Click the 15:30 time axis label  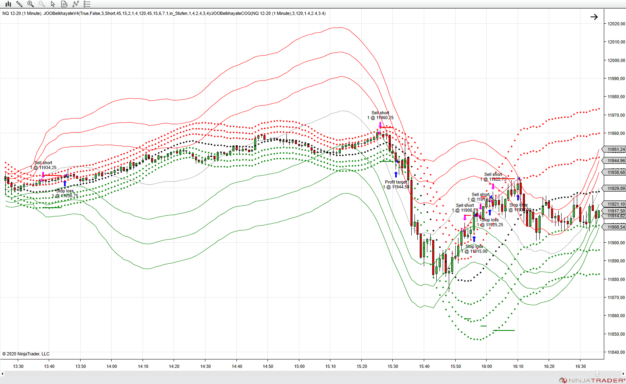click(x=393, y=366)
